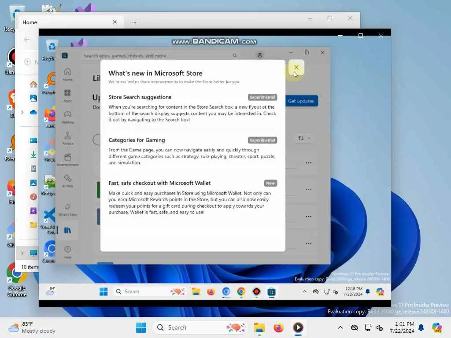Add a new tab in File Explorer
Viewport: 451px width, 338px height.
pos(134,22)
